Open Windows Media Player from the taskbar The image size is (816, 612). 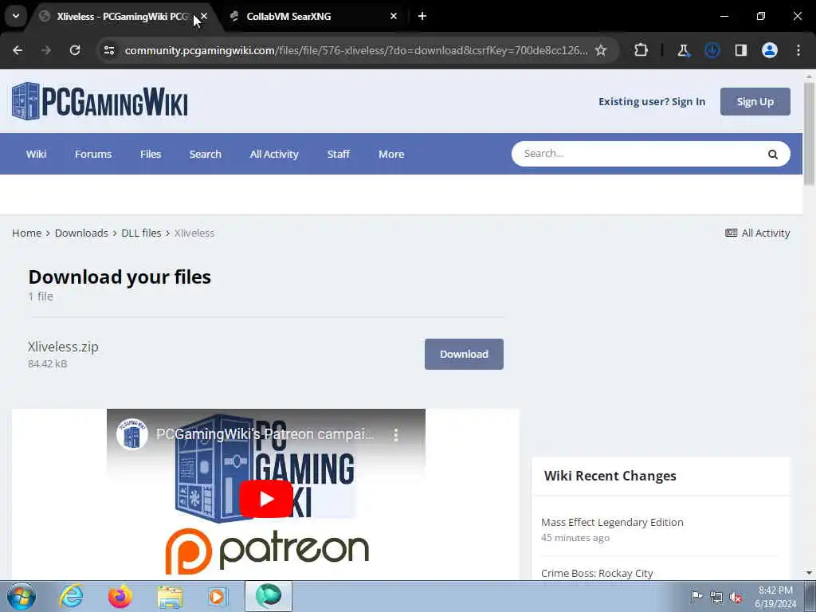[x=218, y=596]
